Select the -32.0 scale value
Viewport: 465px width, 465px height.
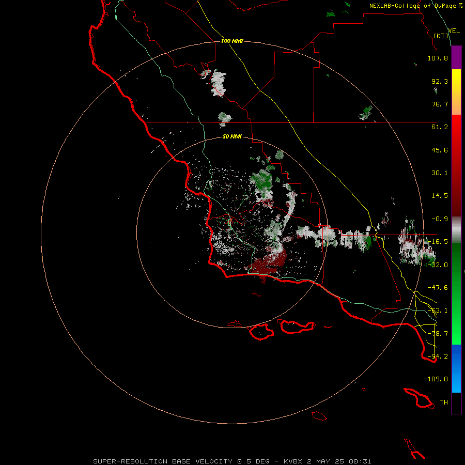438,265
